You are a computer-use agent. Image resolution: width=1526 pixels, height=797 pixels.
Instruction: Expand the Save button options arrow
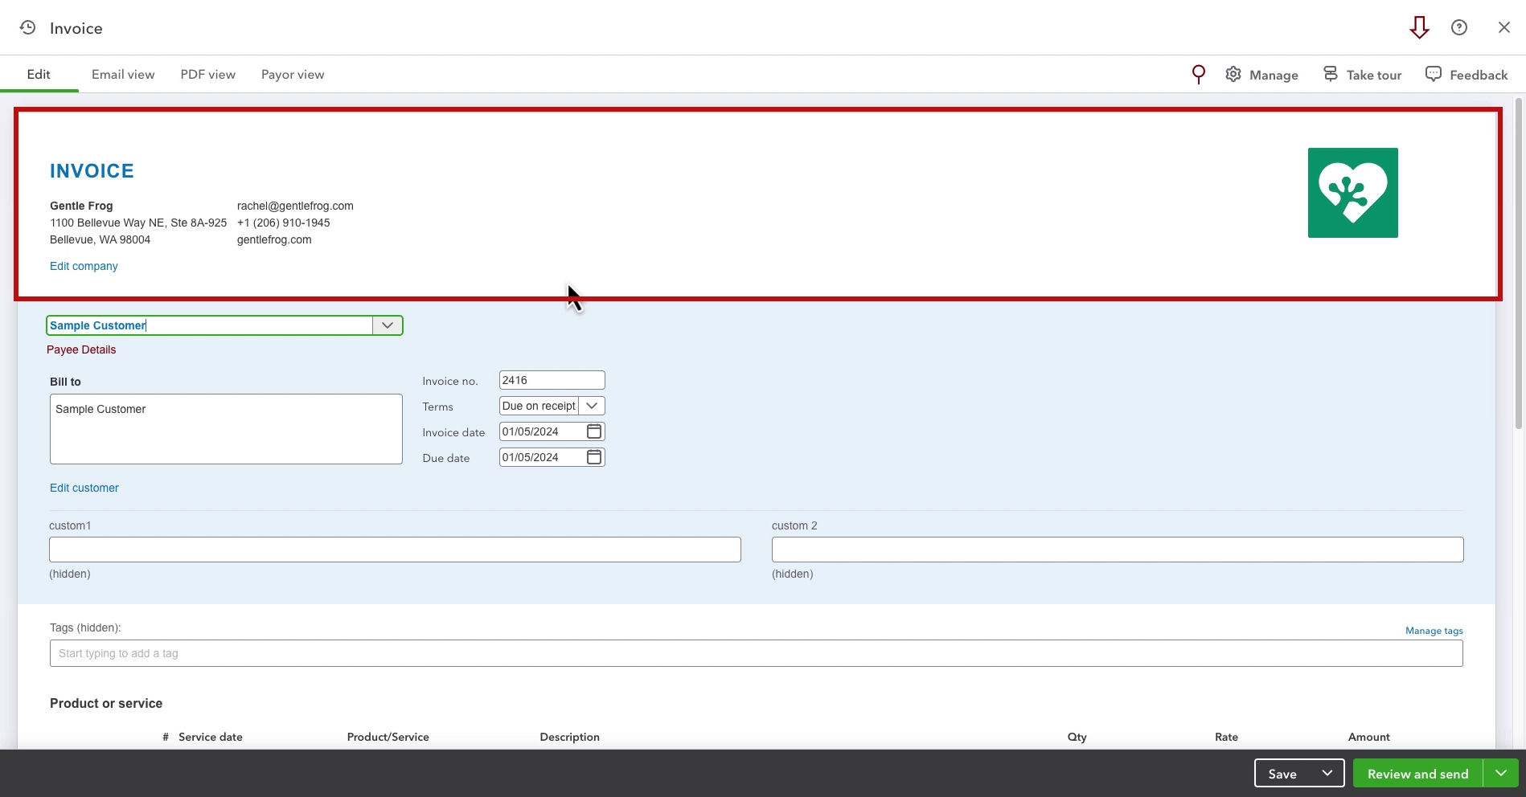tap(1327, 773)
